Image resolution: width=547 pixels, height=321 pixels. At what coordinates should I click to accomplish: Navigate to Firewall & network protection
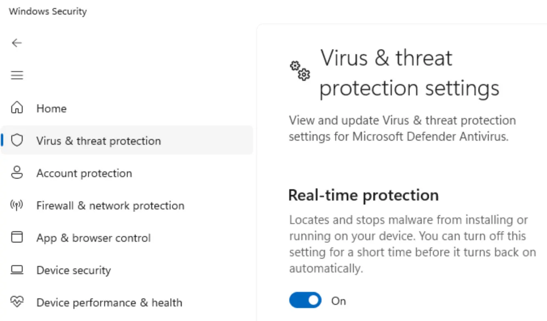point(110,205)
